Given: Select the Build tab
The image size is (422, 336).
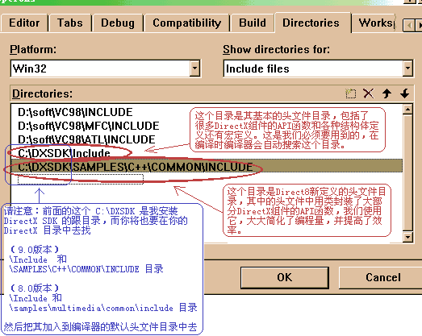Looking at the screenshot, I should coord(253,23).
